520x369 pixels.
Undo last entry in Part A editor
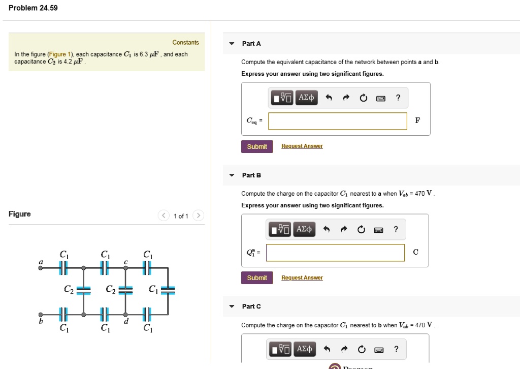coord(330,98)
